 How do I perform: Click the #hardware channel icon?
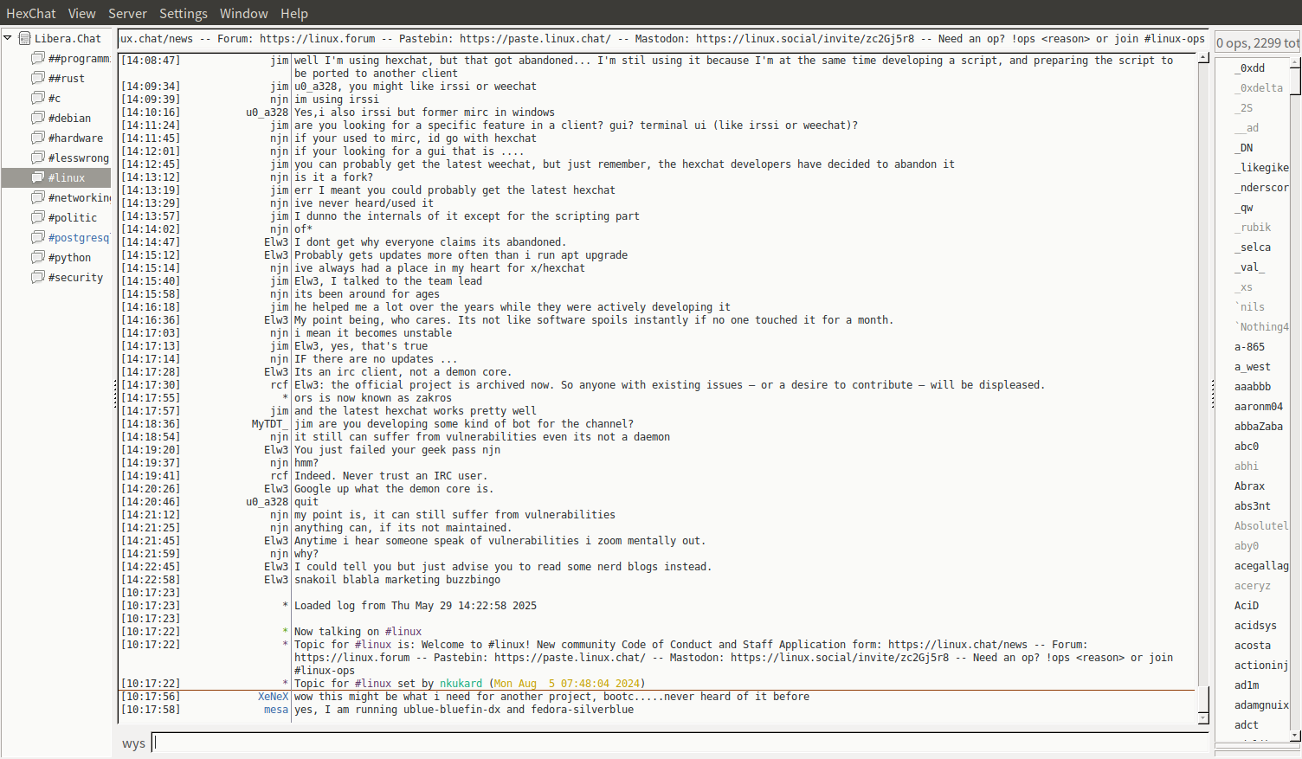[38, 138]
